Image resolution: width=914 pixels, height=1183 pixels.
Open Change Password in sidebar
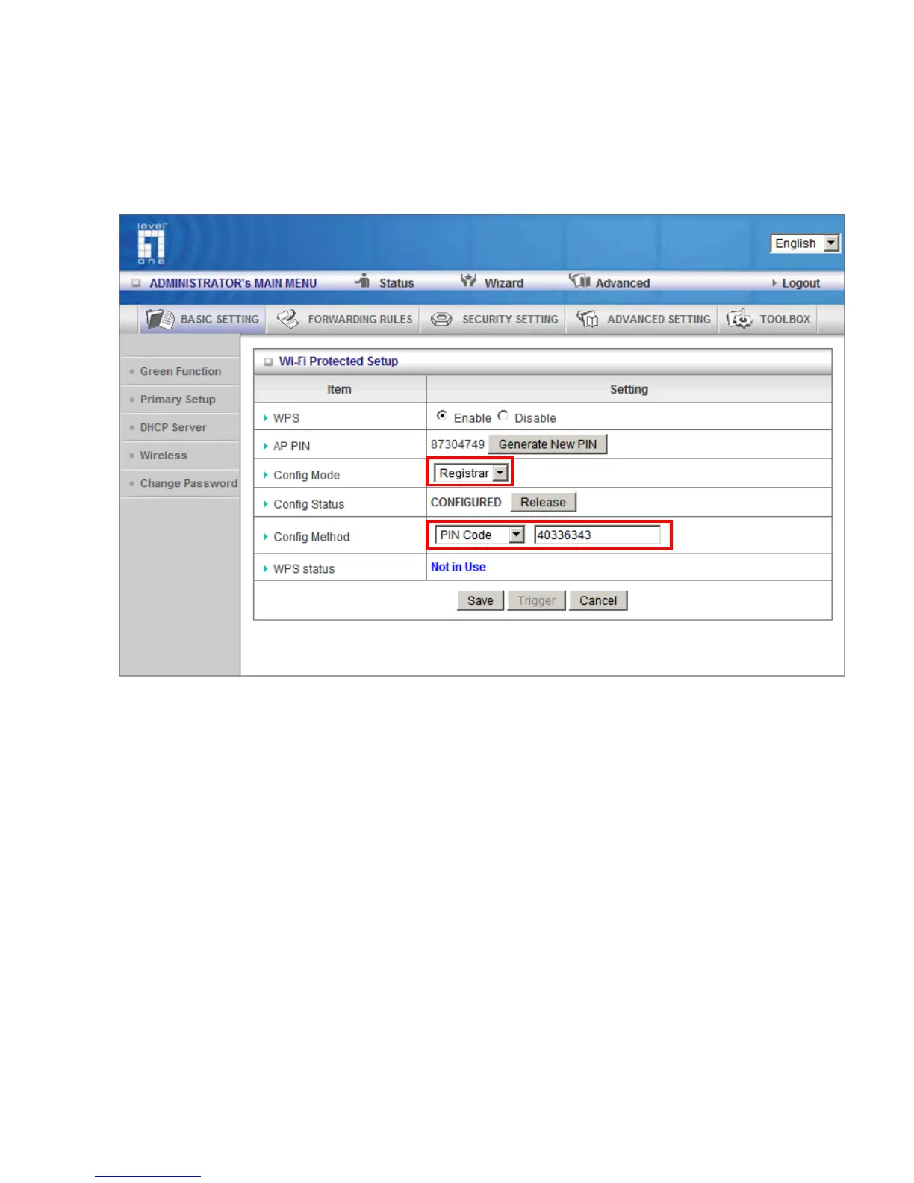pyautogui.click(x=189, y=483)
